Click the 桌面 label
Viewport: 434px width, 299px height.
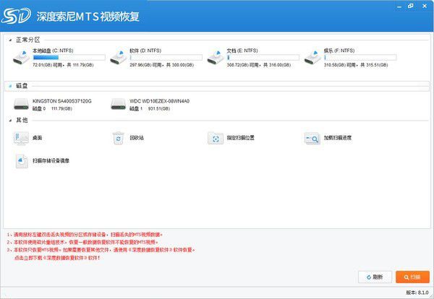[x=38, y=138]
